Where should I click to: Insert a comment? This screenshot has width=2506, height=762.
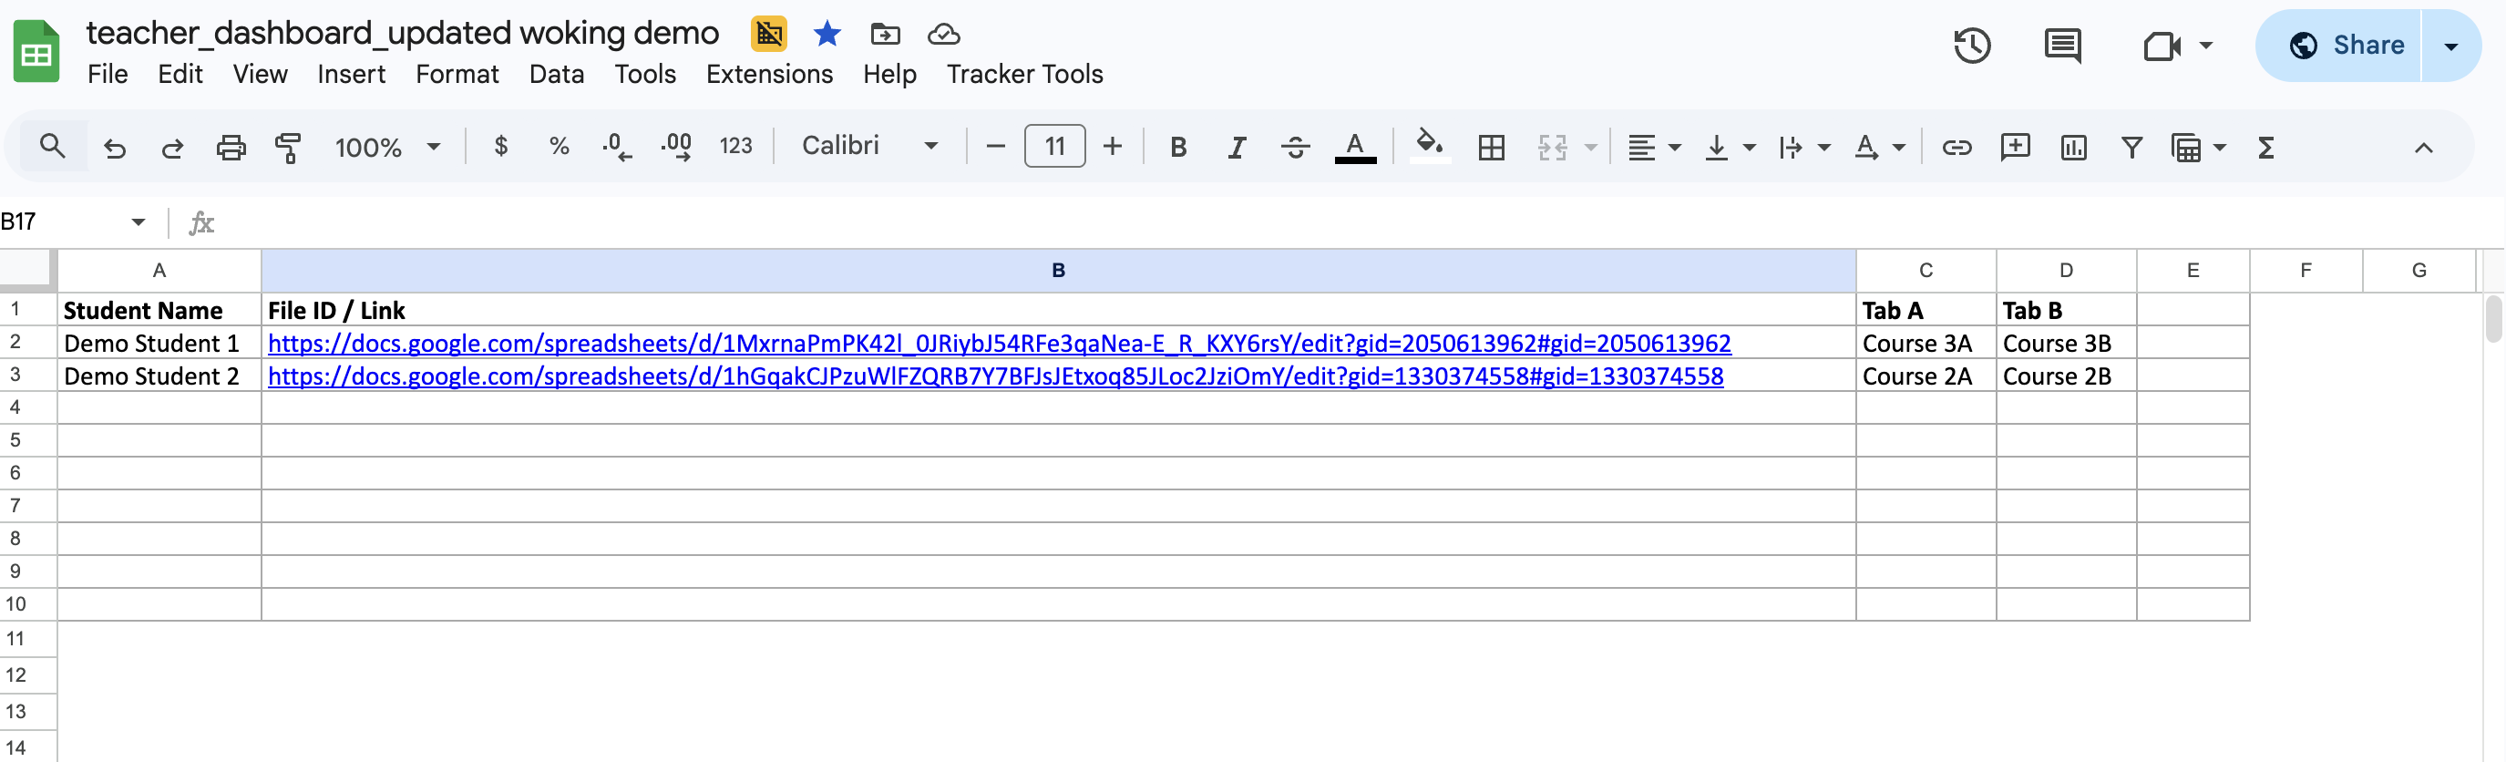pos(2015,147)
